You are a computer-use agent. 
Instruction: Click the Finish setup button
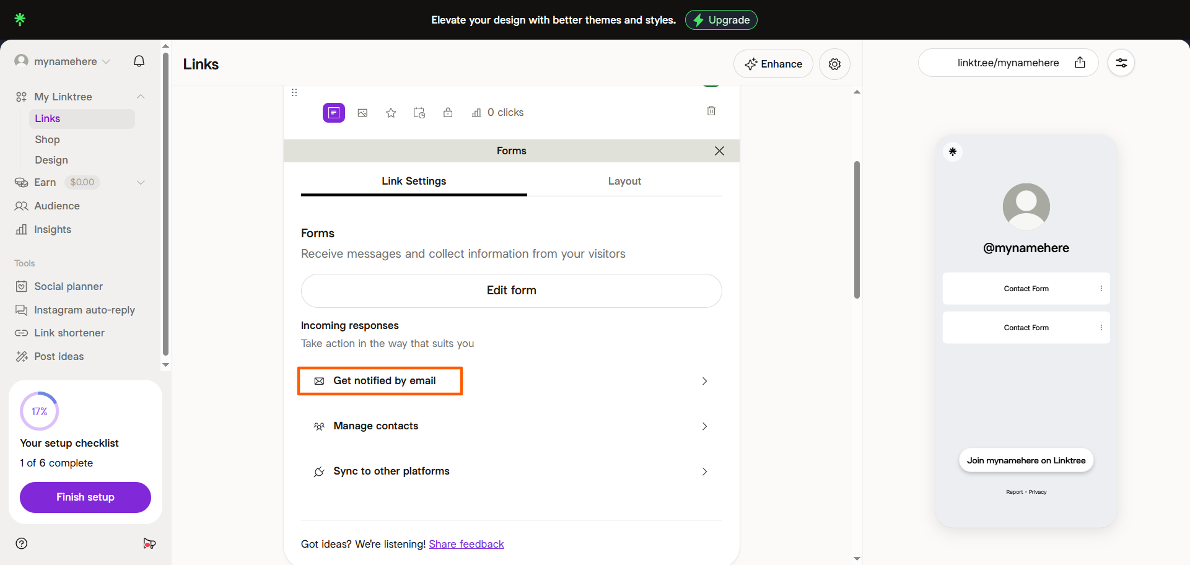point(85,497)
